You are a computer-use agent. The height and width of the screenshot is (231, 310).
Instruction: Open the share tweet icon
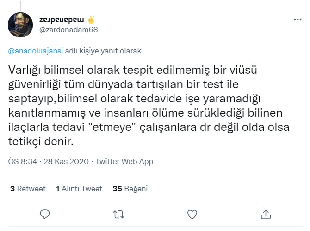[x=266, y=214]
